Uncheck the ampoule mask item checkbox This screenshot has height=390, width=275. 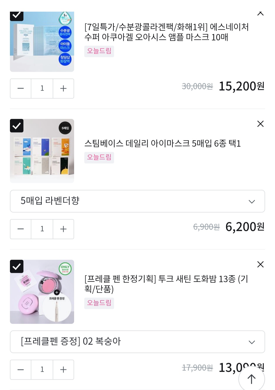17,16
